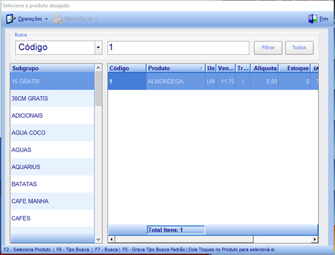This screenshot has width=335, height=255.
Task: Click product grid horizontal scroll right arrow
Action: (x=315, y=239)
